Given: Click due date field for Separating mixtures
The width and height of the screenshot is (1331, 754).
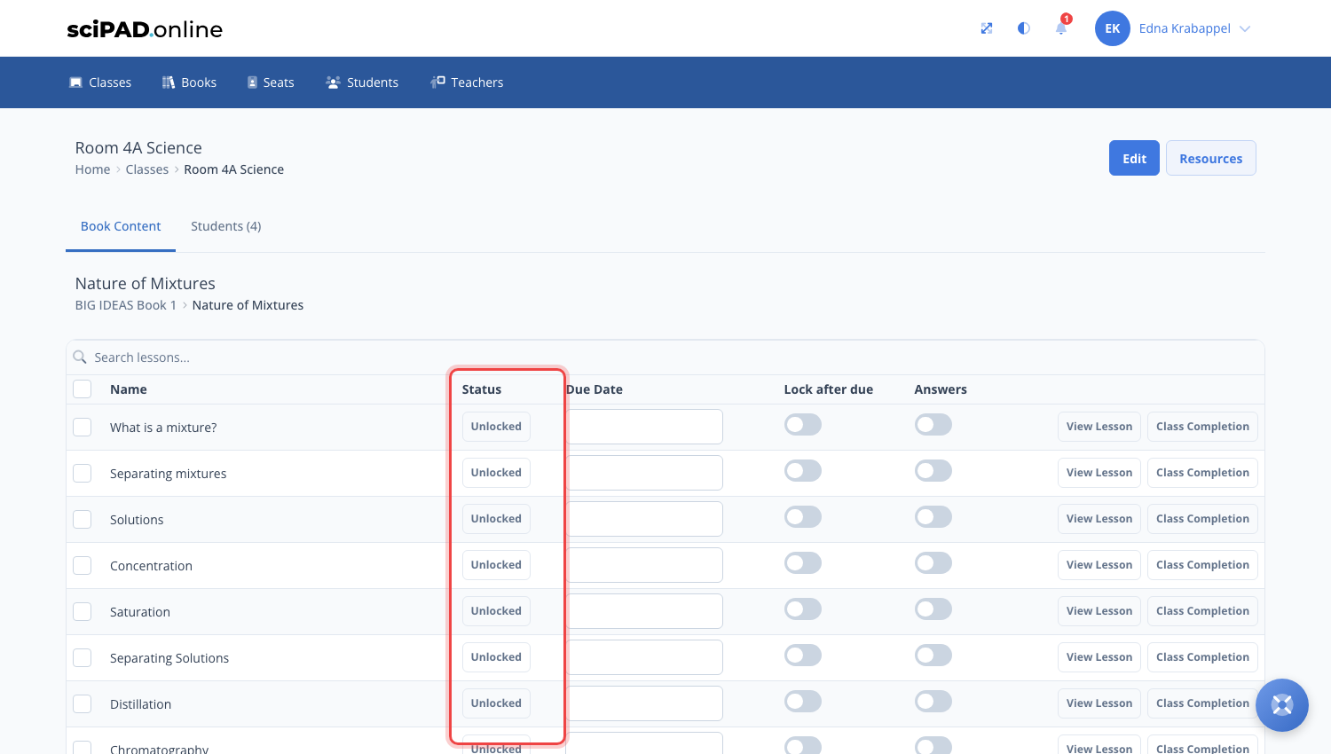Looking at the screenshot, I should pos(644,473).
